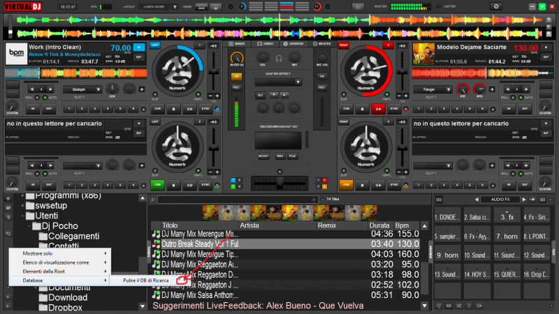
Task: Click the SYNC button on deck 2
Action: tap(393, 109)
